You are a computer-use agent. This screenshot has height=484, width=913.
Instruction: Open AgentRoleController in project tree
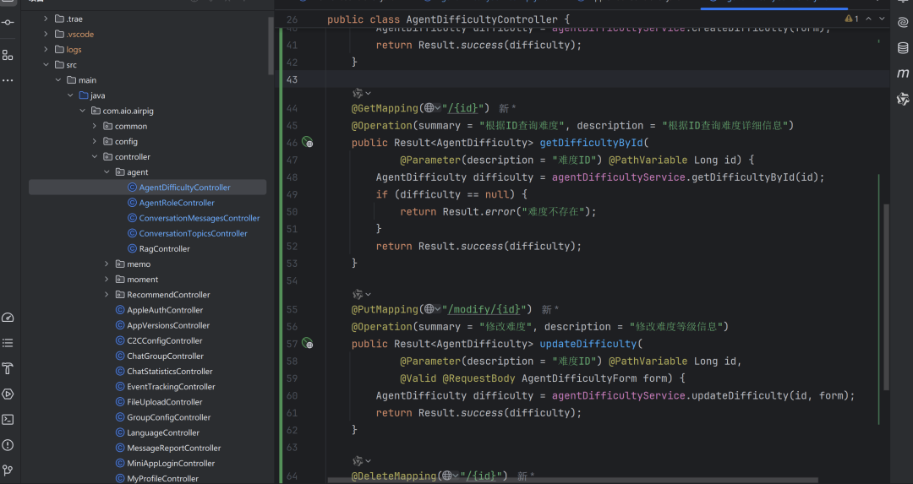[x=177, y=203]
